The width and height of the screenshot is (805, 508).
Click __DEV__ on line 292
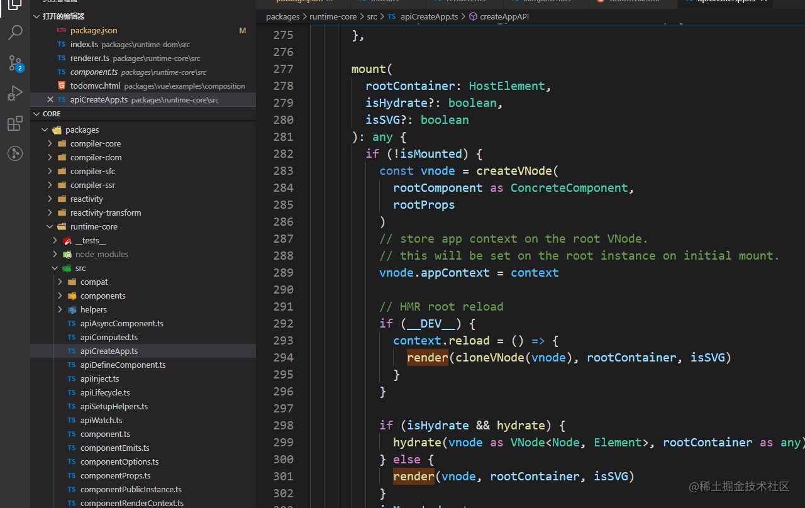point(431,323)
